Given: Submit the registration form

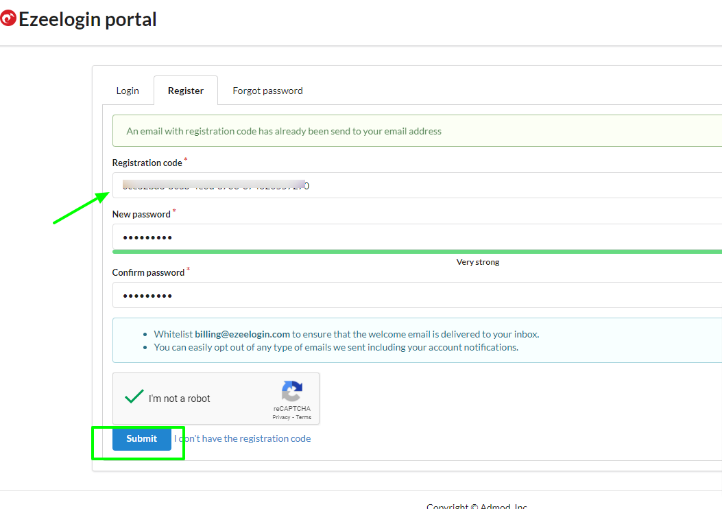Looking at the screenshot, I should pyautogui.click(x=142, y=438).
